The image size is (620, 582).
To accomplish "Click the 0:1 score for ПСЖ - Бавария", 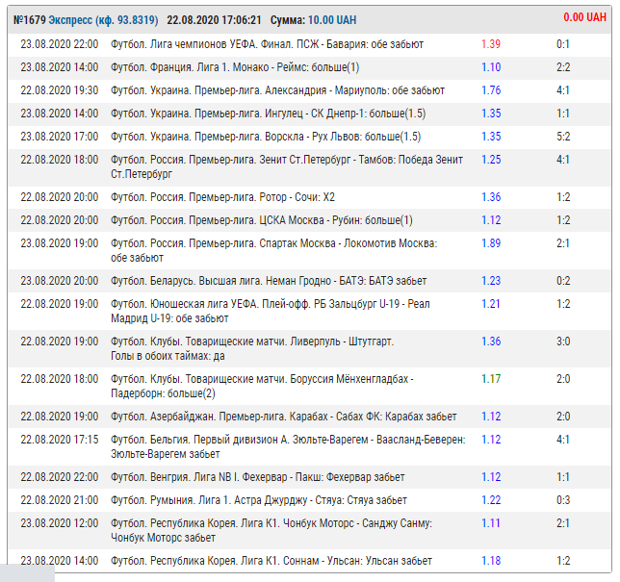I will coord(563,44).
